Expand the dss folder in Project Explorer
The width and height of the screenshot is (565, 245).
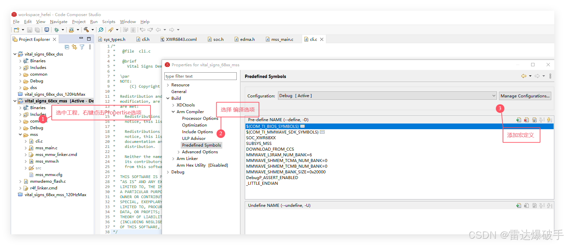(x=20, y=88)
